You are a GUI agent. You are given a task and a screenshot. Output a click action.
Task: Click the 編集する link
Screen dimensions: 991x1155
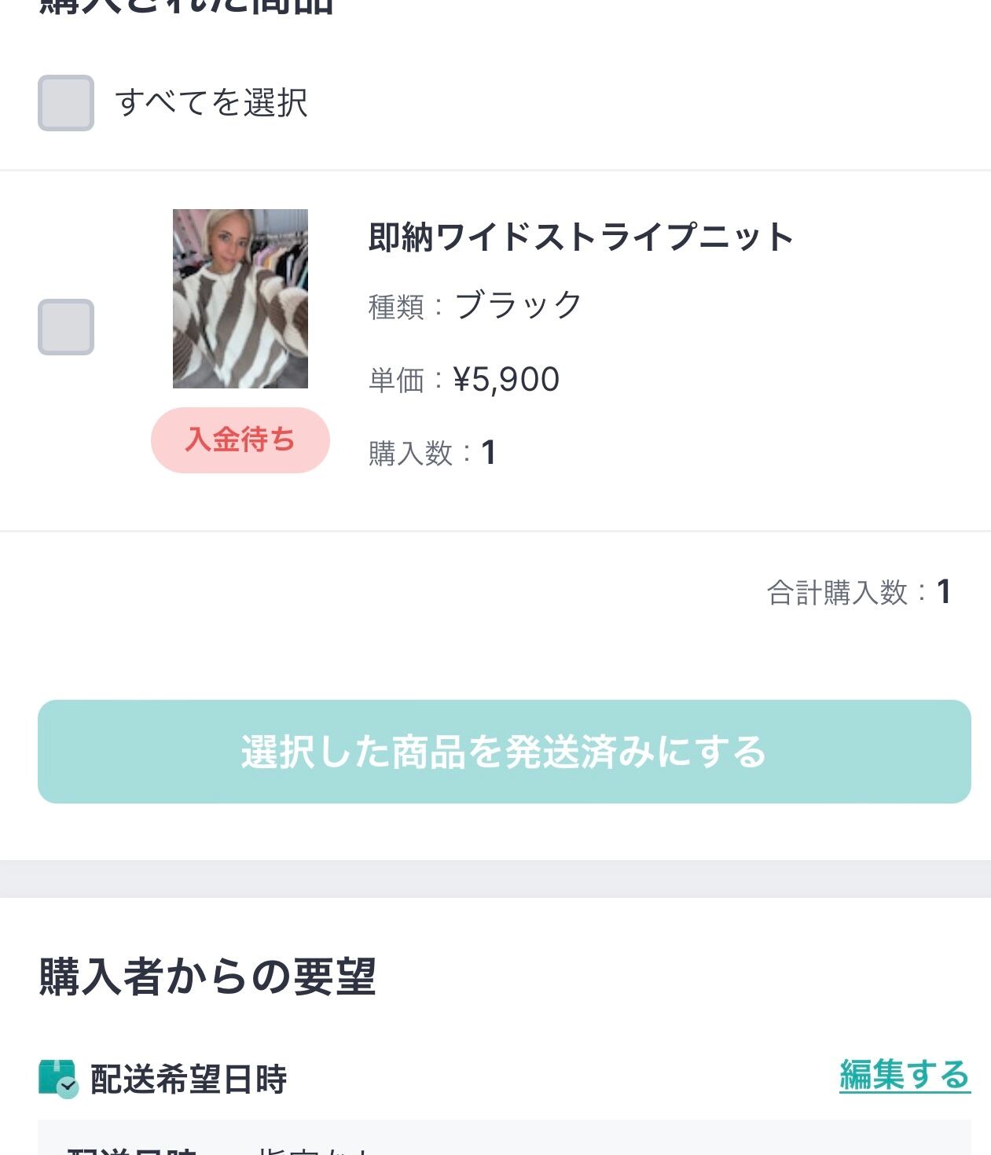[905, 1075]
